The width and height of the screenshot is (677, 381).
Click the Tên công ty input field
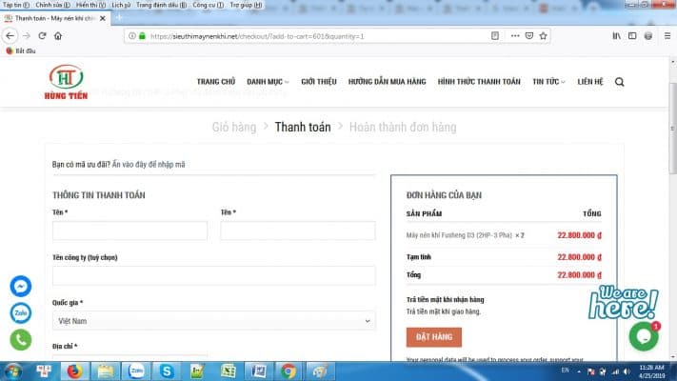pyautogui.click(x=214, y=275)
